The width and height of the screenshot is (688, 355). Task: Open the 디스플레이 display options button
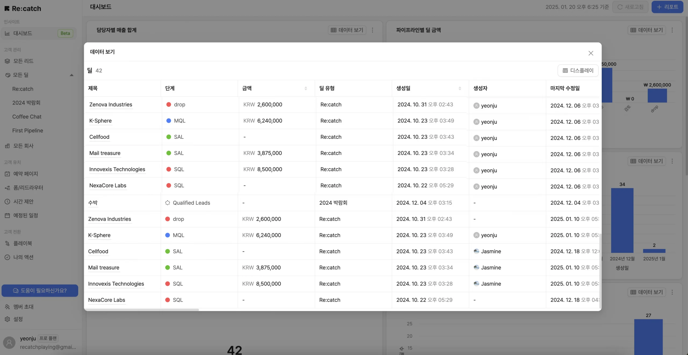(x=578, y=70)
